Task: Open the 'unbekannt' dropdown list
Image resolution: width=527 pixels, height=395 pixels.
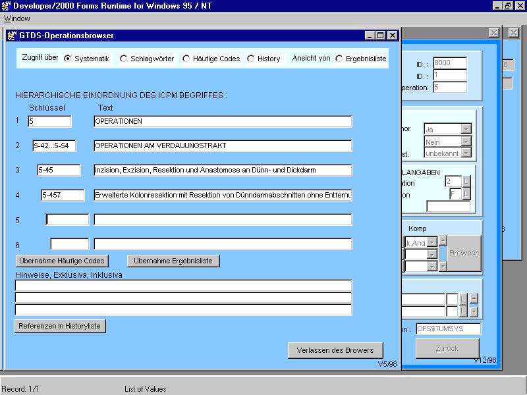Action: coord(466,153)
